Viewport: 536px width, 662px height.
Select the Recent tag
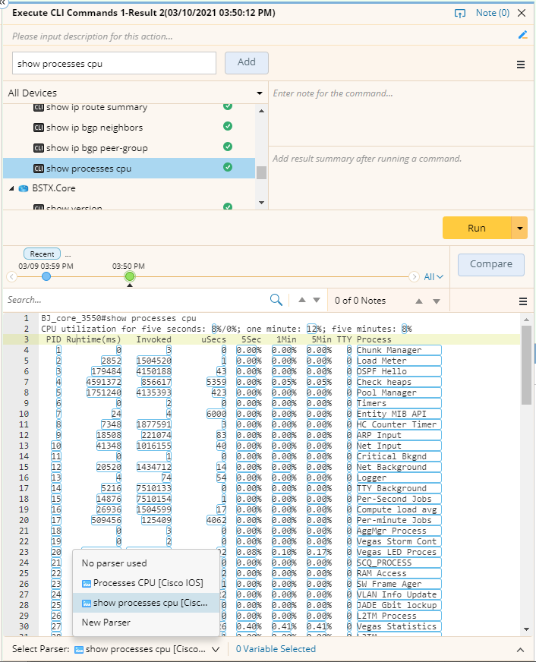[x=42, y=254]
